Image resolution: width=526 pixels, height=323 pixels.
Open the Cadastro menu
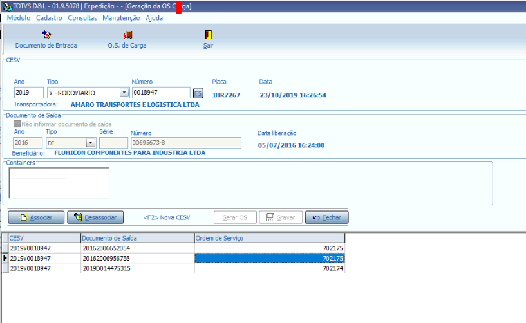pyautogui.click(x=49, y=18)
